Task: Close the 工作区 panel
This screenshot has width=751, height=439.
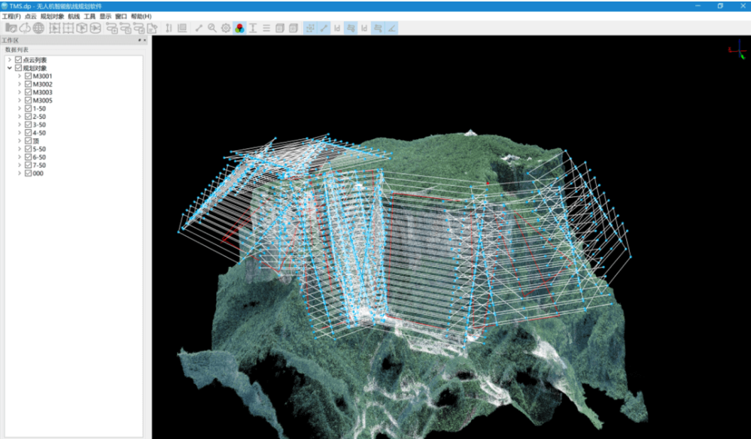Action: point(145,41)
